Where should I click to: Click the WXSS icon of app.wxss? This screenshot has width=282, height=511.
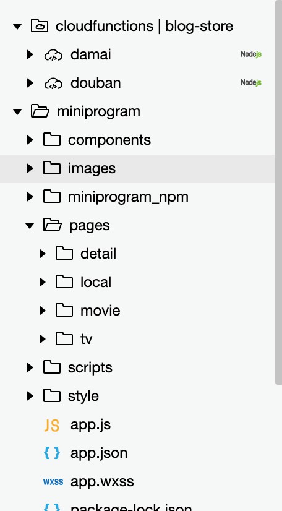53,482
